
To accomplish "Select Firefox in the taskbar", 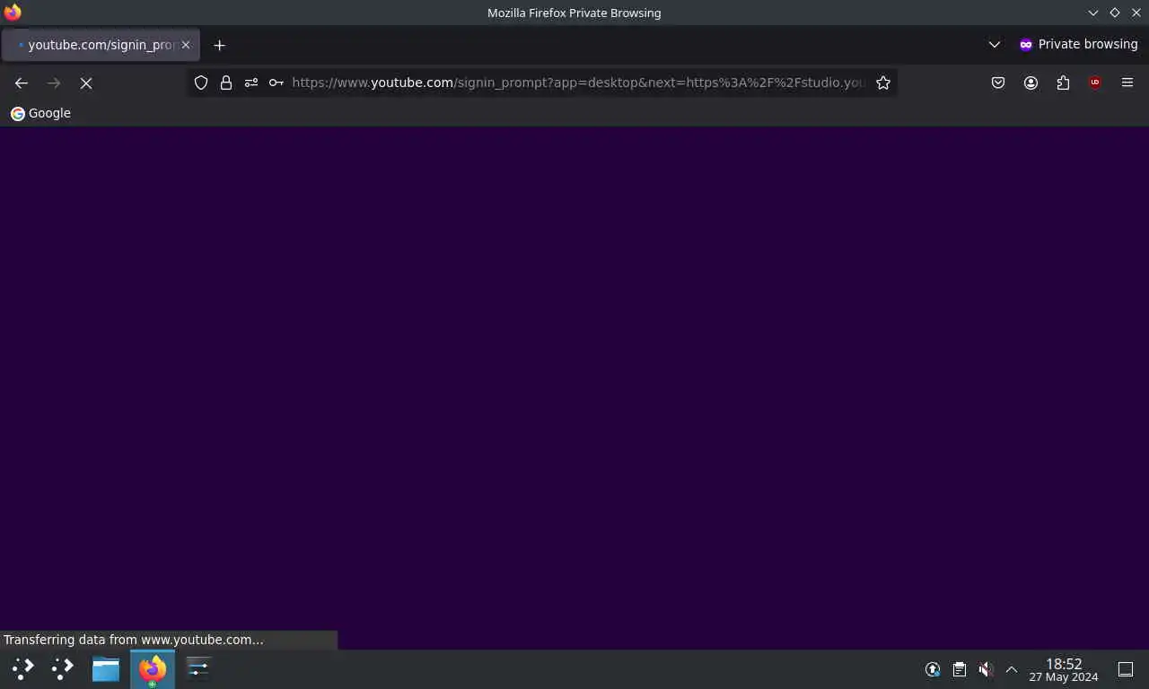I will (153, 668).
